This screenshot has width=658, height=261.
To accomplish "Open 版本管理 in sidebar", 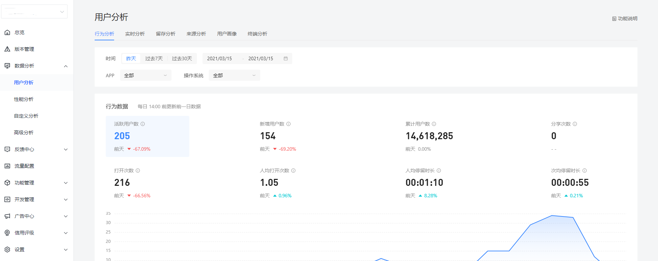I will (x=37, y=49).
